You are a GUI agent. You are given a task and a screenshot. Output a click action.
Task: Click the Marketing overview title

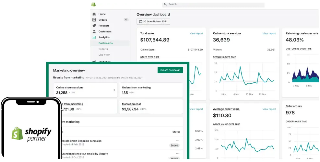(x=69, y=70)
